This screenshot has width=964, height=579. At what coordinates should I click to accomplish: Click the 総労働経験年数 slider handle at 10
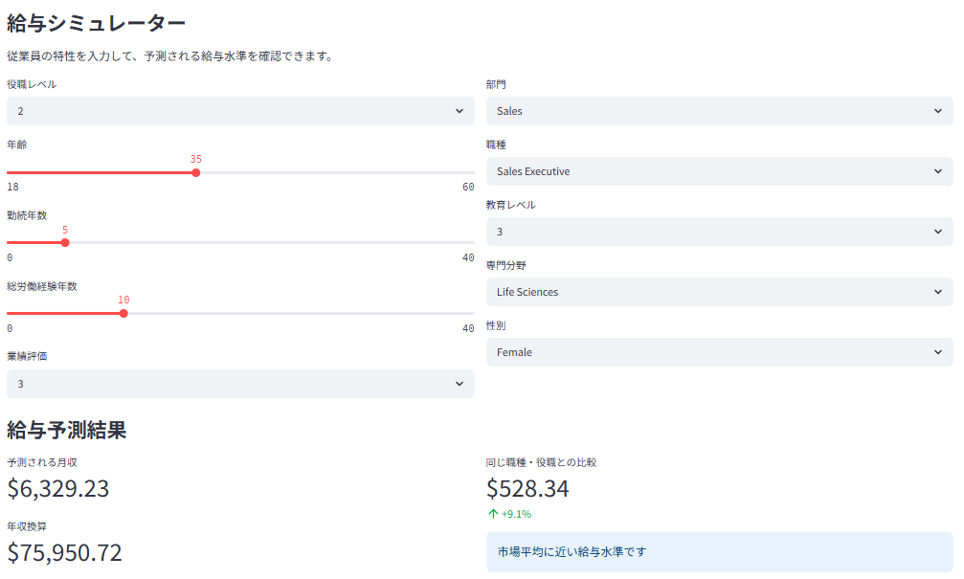[x=123, y=314]
